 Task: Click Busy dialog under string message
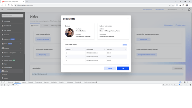pos(143,40)
